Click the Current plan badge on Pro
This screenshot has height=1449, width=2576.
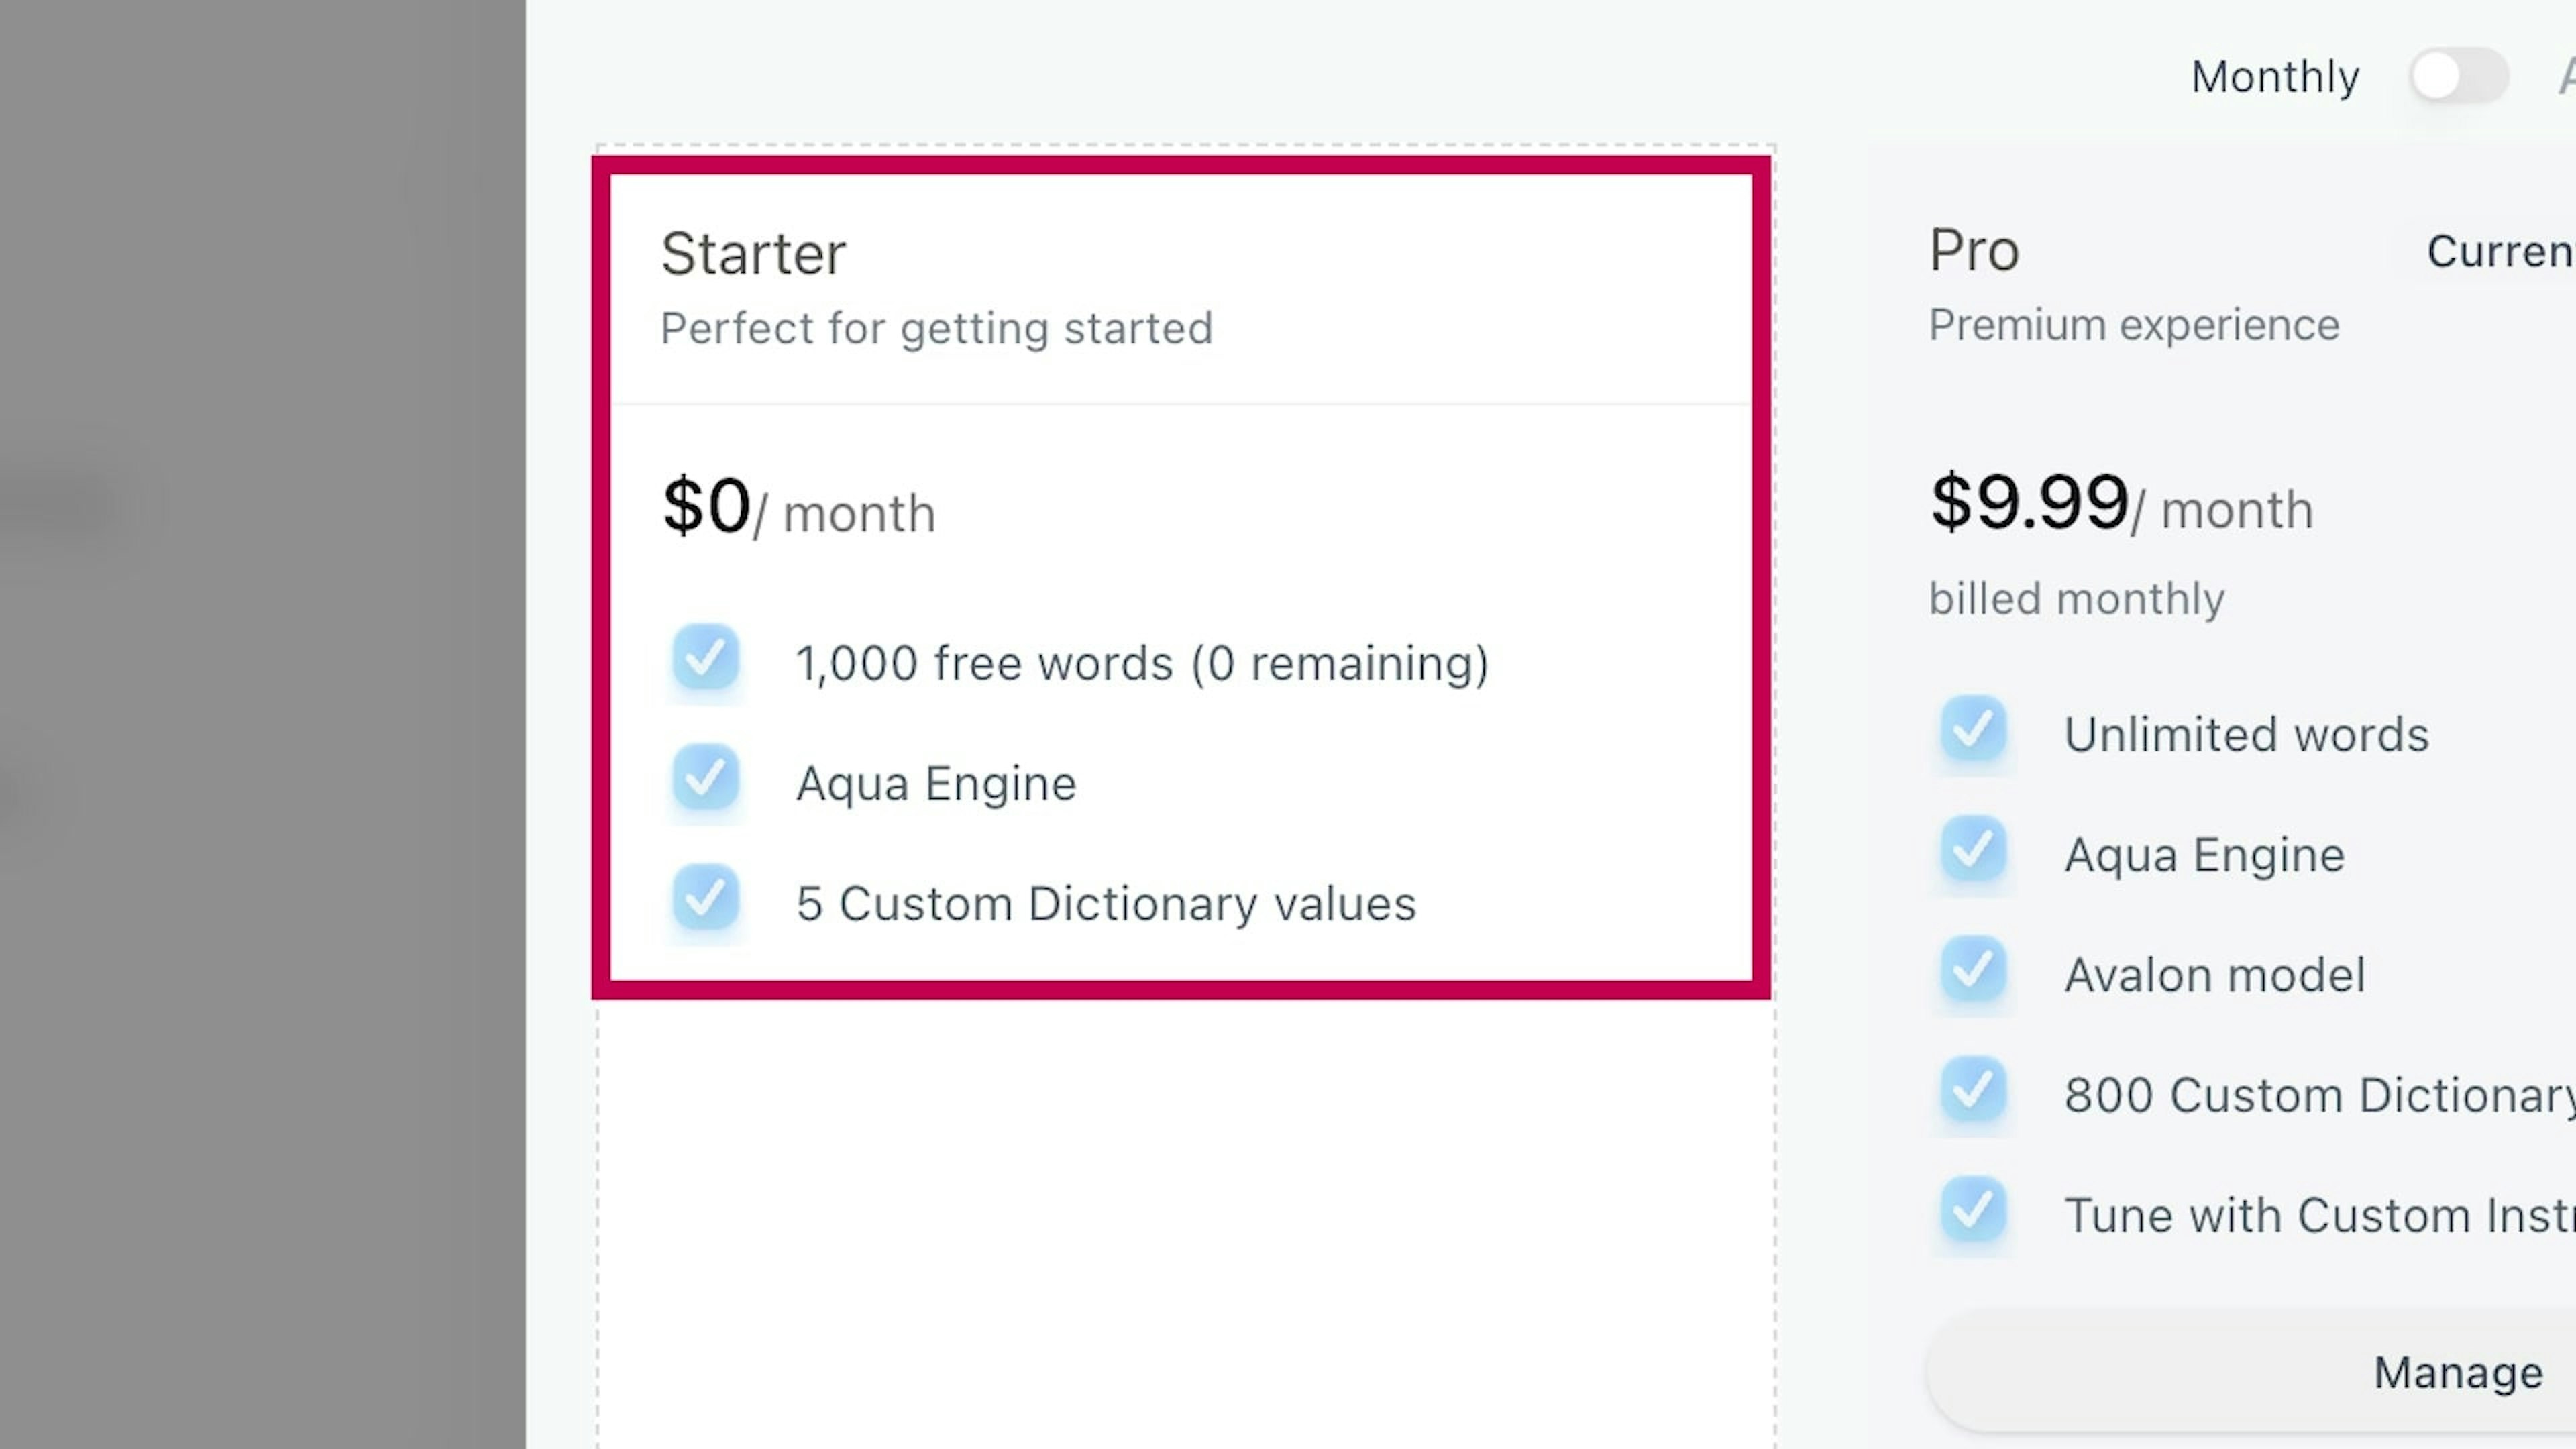tap(2500, 251)
